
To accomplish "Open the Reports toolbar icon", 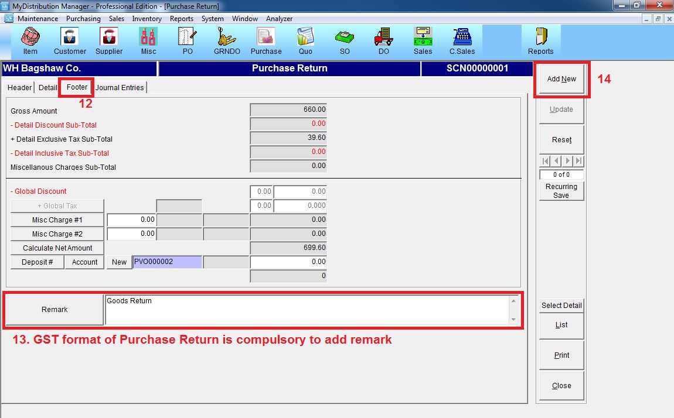I will click(540, 41).
